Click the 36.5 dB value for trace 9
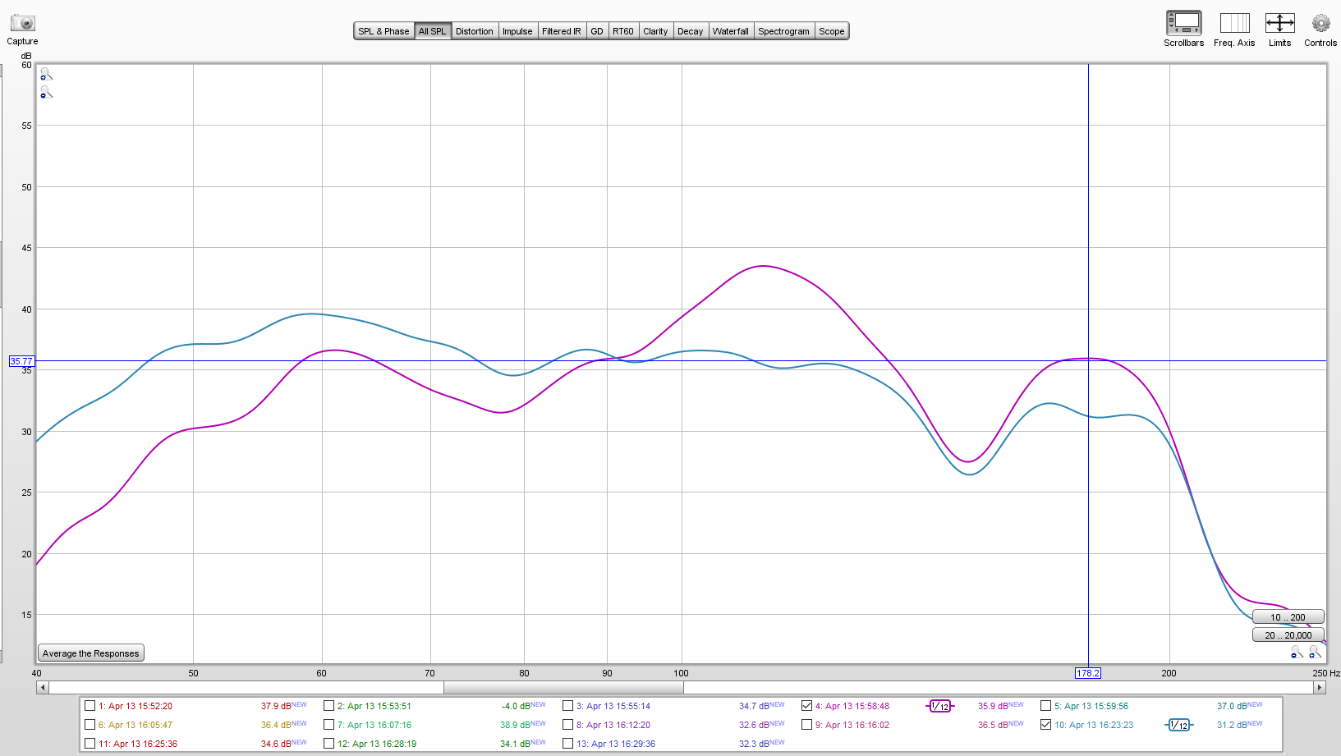 click(993, 725)
